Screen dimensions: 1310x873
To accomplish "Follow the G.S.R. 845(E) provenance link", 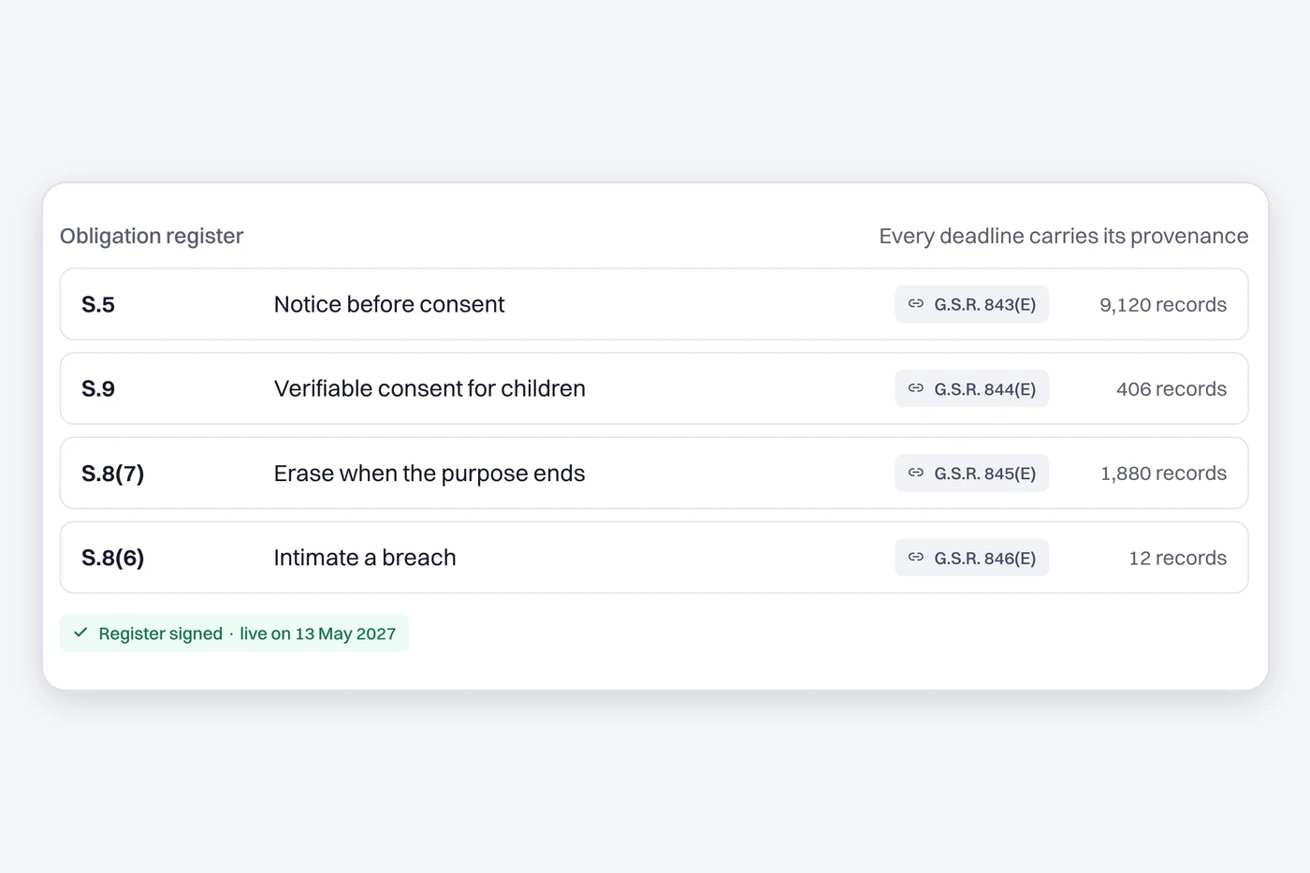I will pos(971,473).
